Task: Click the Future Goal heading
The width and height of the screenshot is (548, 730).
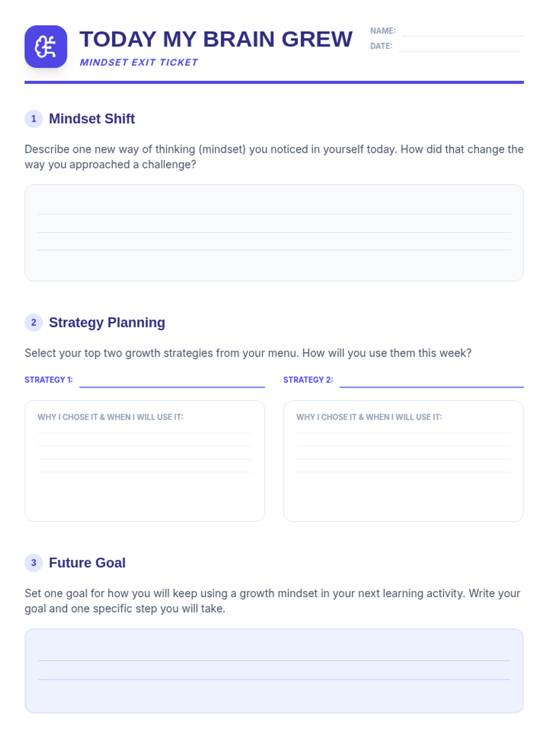Action: pos(87,563)
